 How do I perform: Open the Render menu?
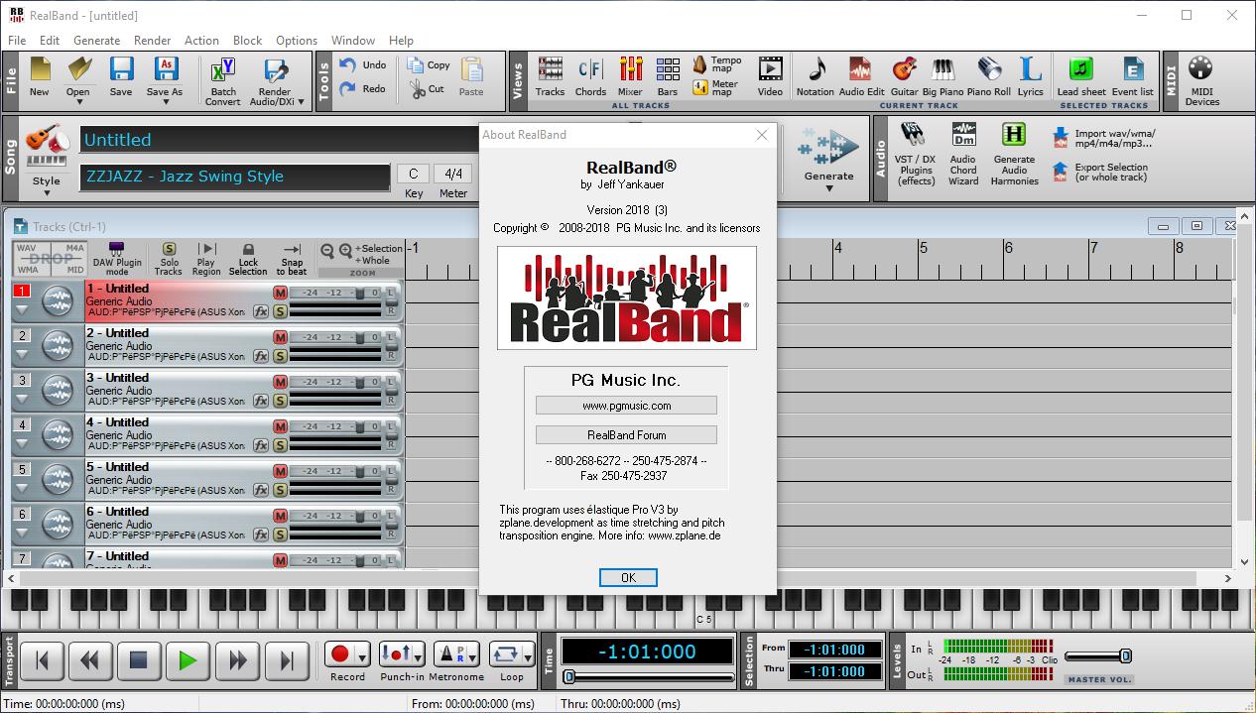click(153, 41)
